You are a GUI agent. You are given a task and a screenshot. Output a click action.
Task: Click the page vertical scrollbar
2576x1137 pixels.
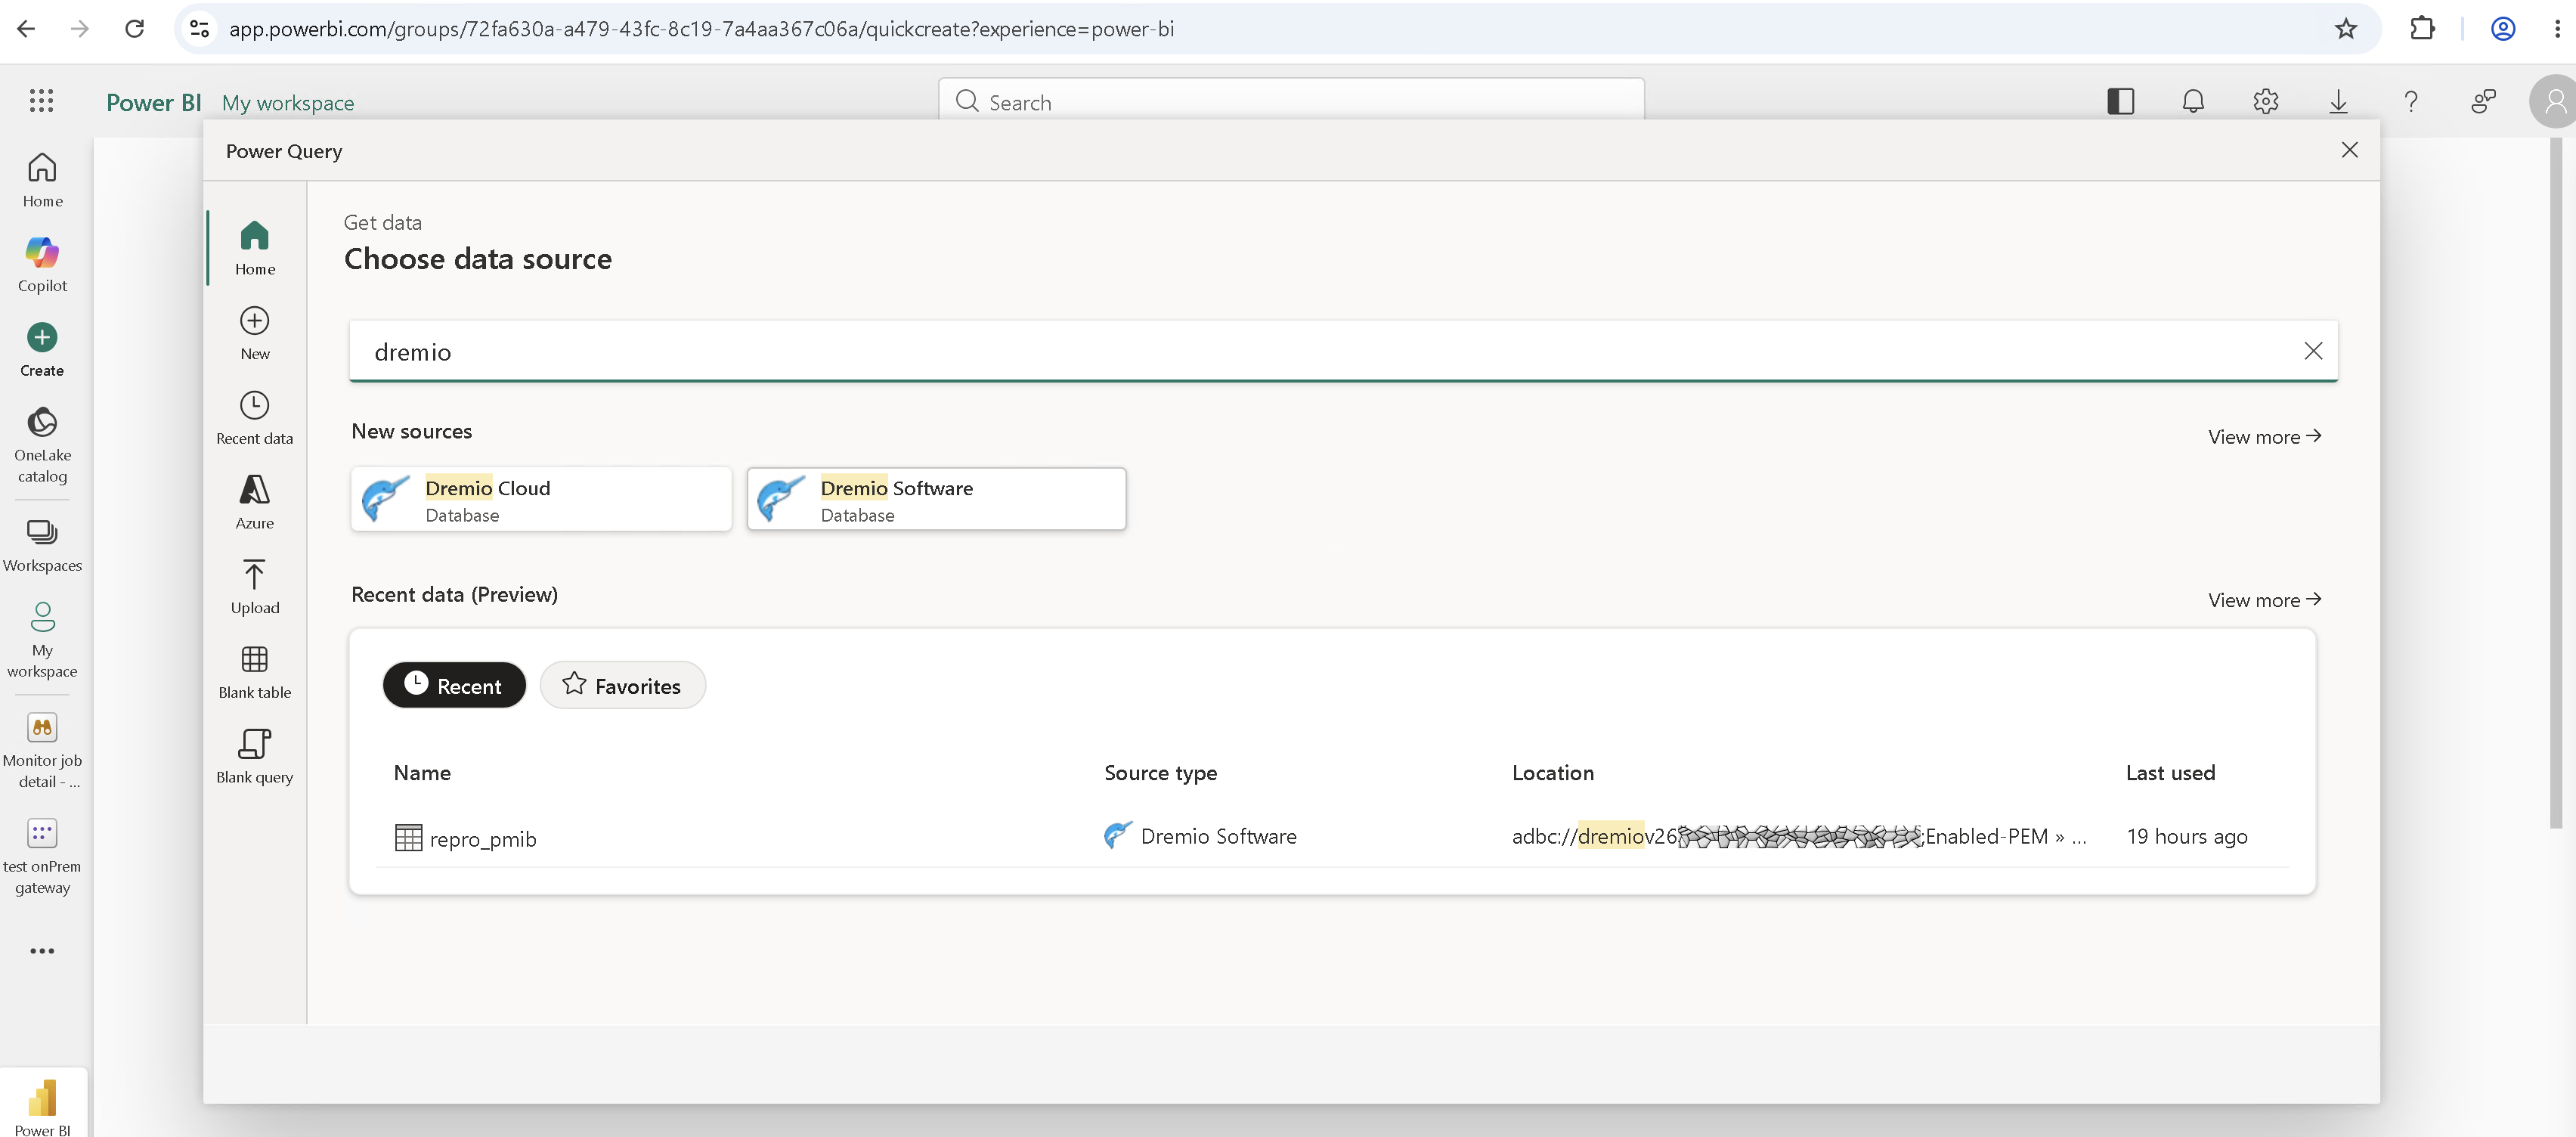click(2556, 482)
